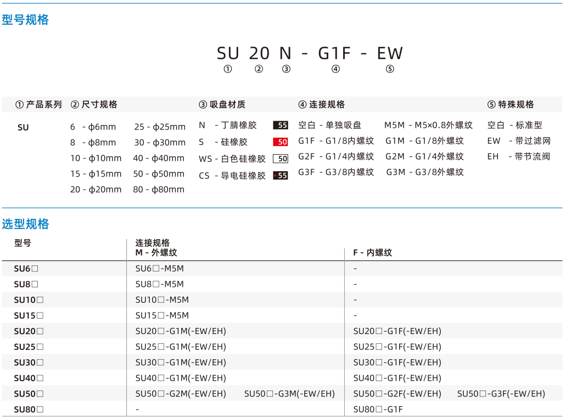The image size is (566, 419).
Task: Click the cell "SU30□-G1F(-EW/EH)"
Action: tap(397, 363)
